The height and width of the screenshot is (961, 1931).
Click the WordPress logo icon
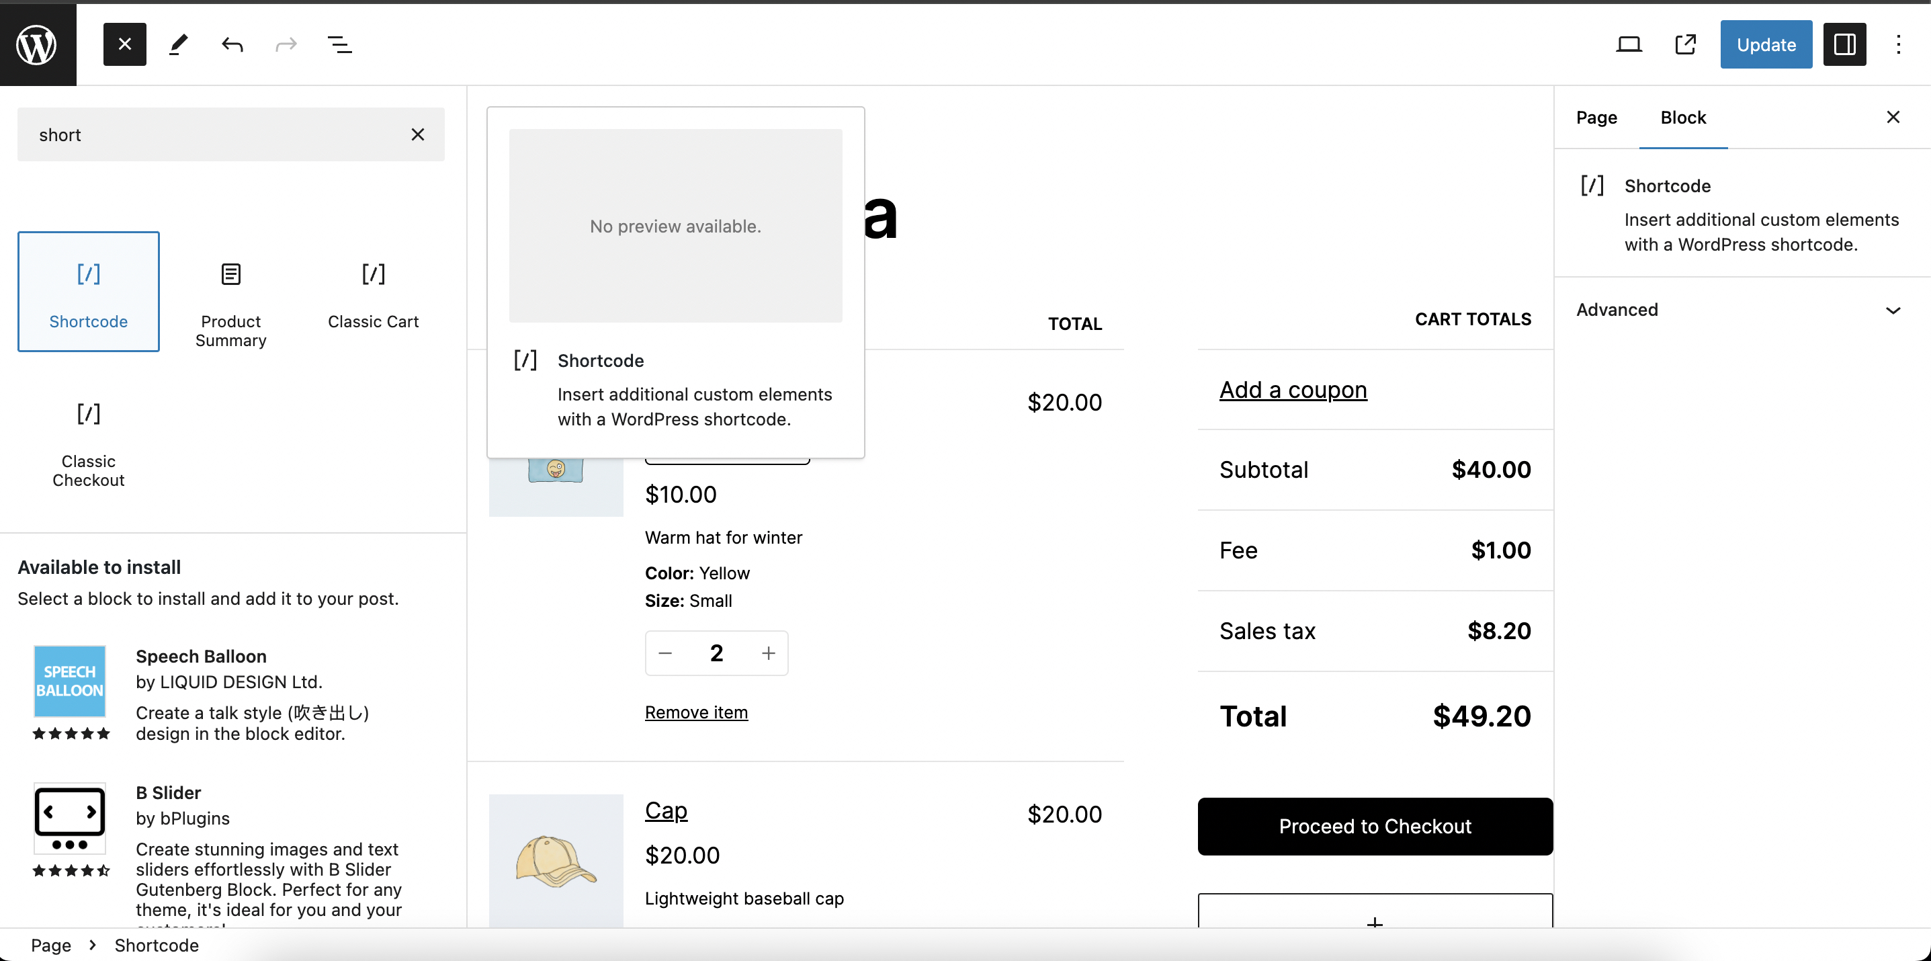pyautogui.click(x=38, y=44)
